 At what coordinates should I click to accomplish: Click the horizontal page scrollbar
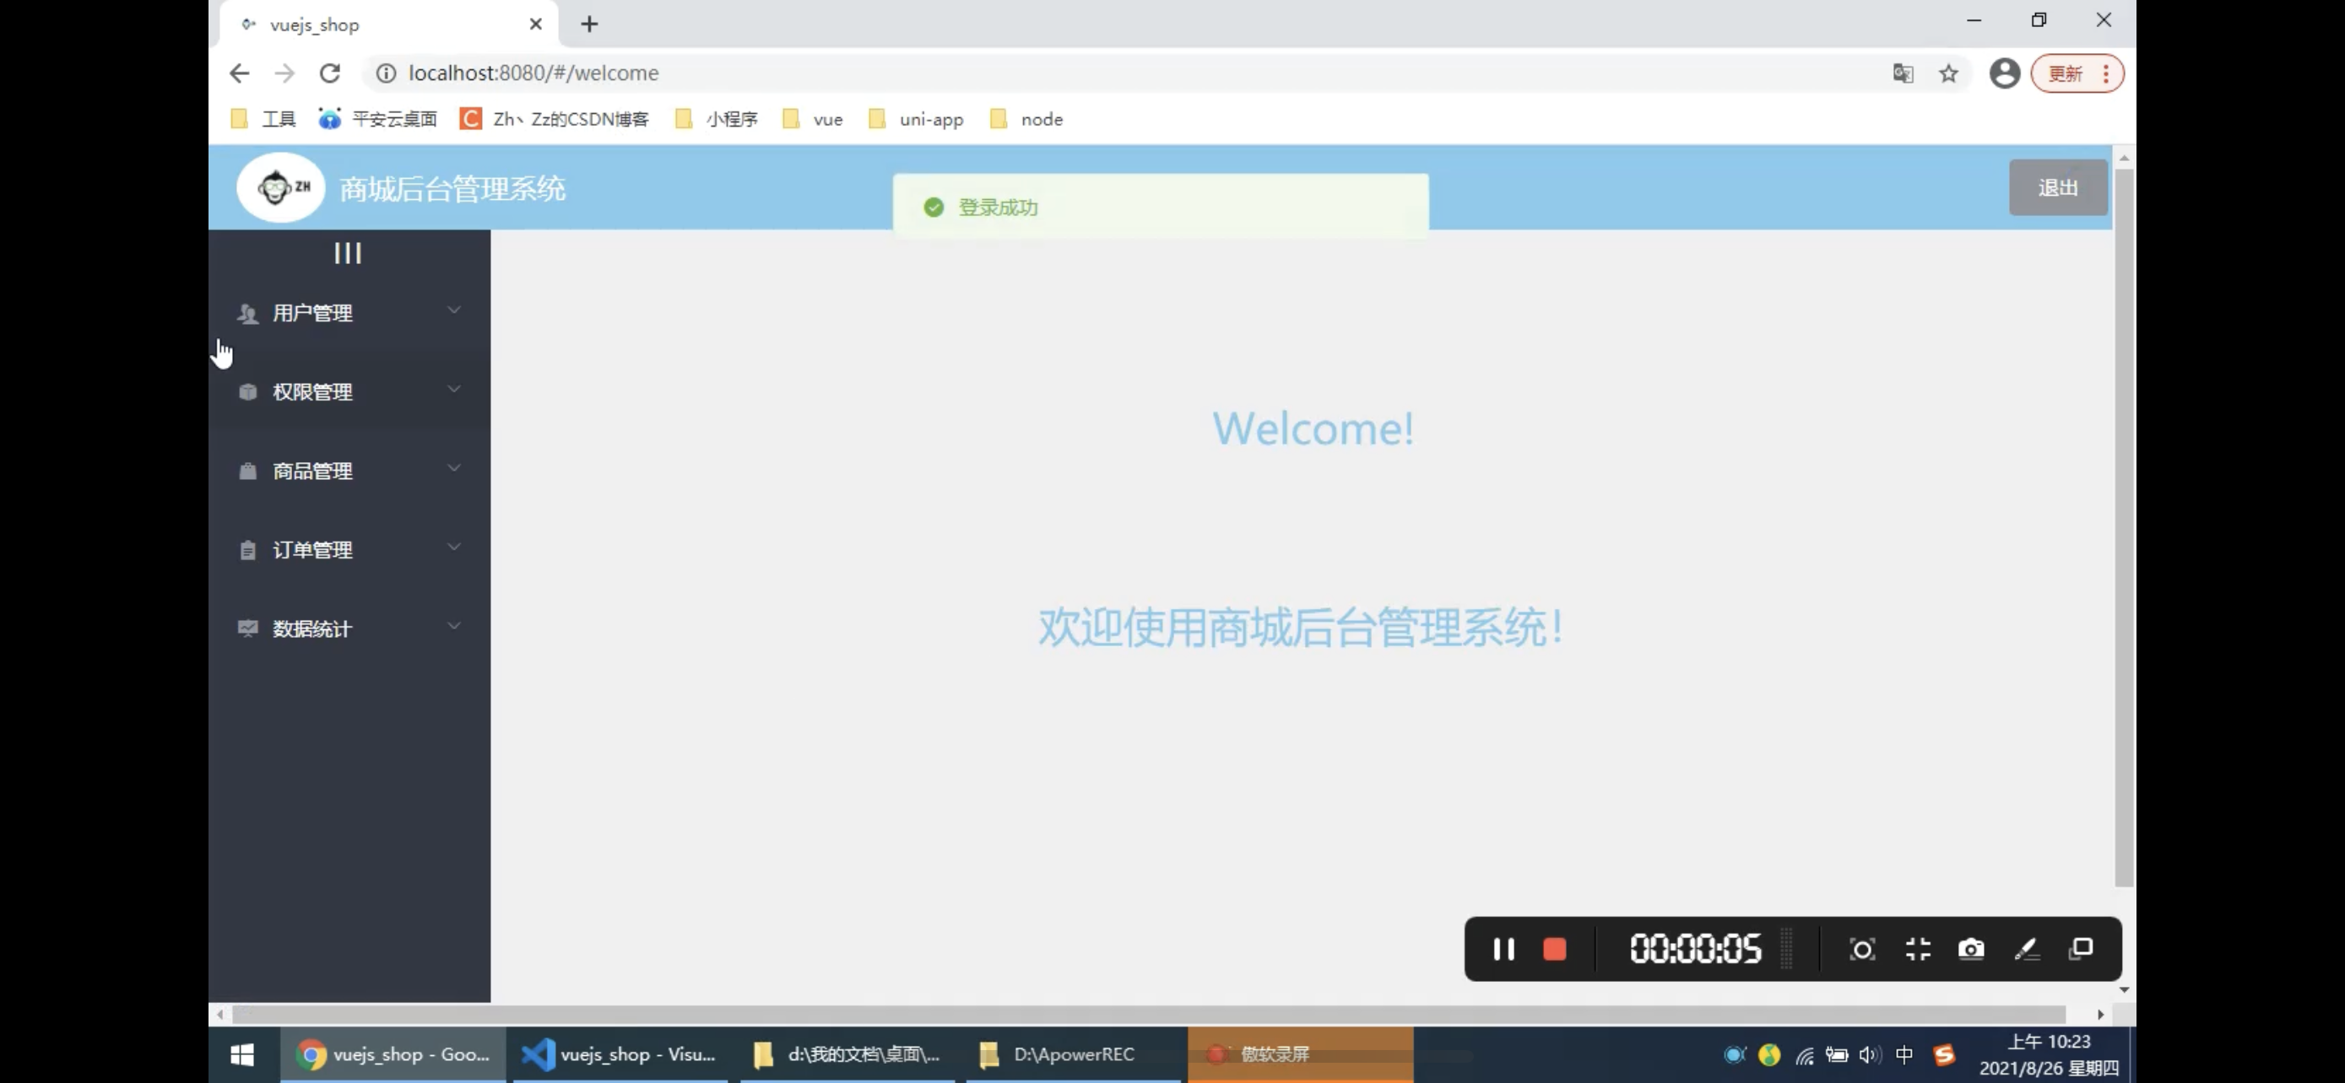pyautogui.click(x=1148, y=1013)
